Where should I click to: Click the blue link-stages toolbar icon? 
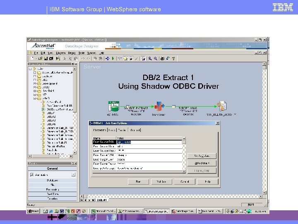pyautogui.click(x=107, y=58)
